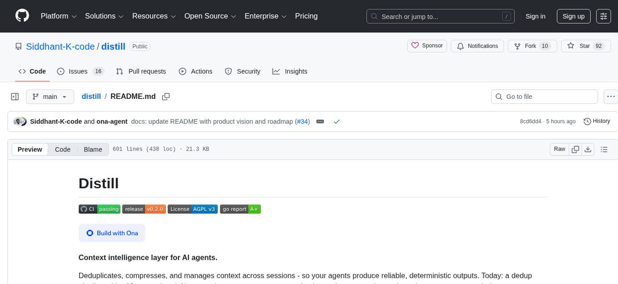Image resolution: width=618 pixels, height=284 pixels.
Task: Download the raw README file
Action: (x=588, y=149)
